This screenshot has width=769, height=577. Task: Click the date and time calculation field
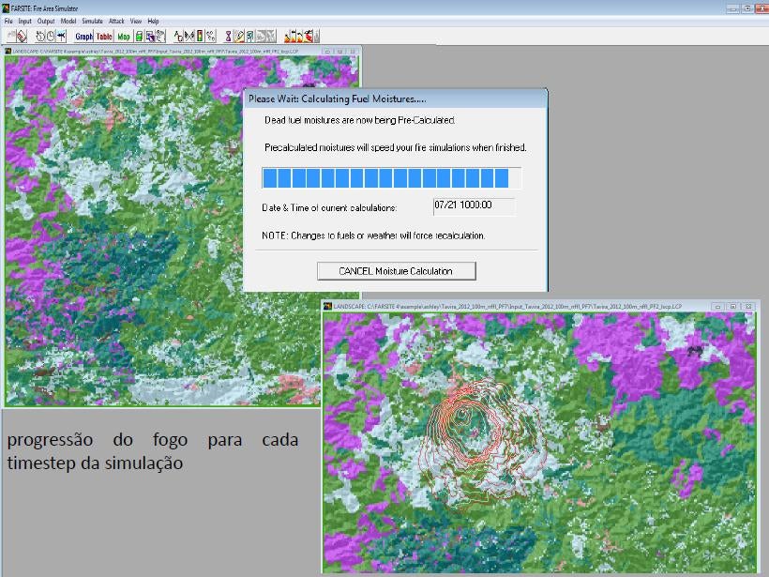[x=474, y=205]
